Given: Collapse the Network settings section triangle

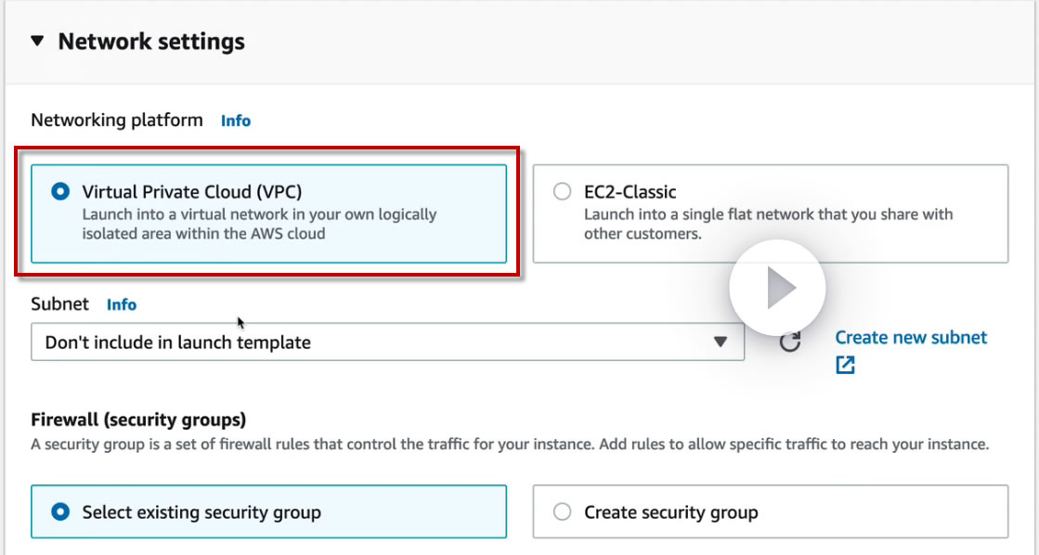Looking at the screenshot, I should click(37, 42).
